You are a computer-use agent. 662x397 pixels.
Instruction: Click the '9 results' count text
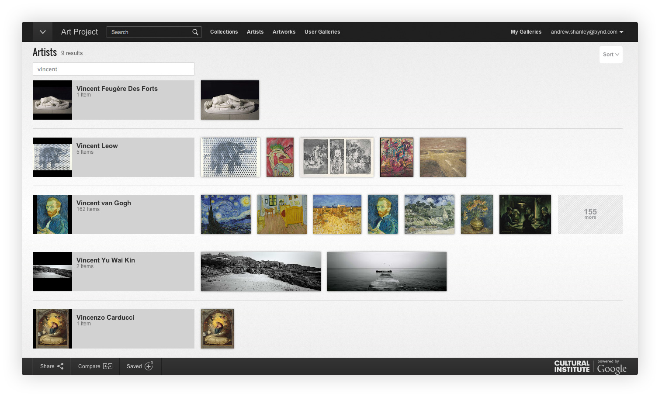pos(72,53)
